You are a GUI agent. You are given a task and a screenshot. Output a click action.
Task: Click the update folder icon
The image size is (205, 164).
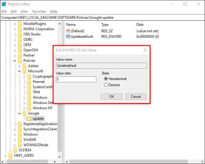pyautogui.click(x=29, y=119)
